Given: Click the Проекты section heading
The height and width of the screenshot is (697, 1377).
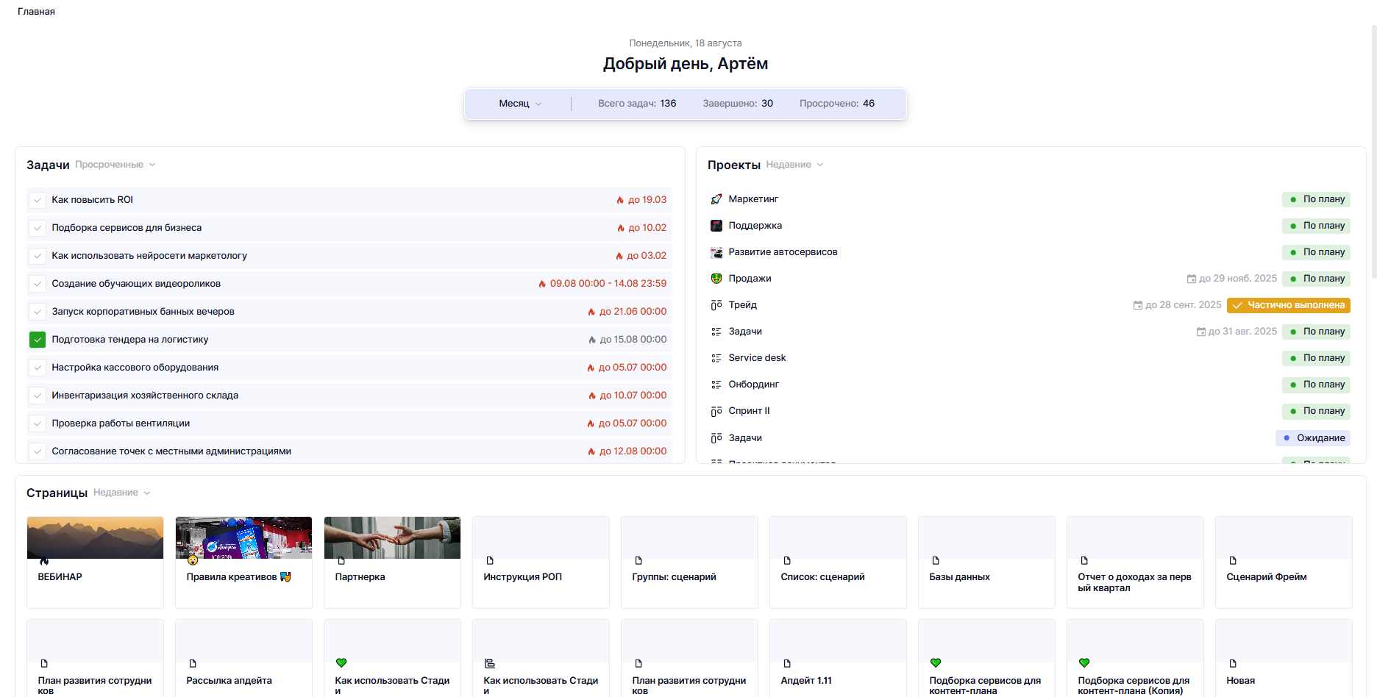Looking at the screenshot, I should click(734, 165).
